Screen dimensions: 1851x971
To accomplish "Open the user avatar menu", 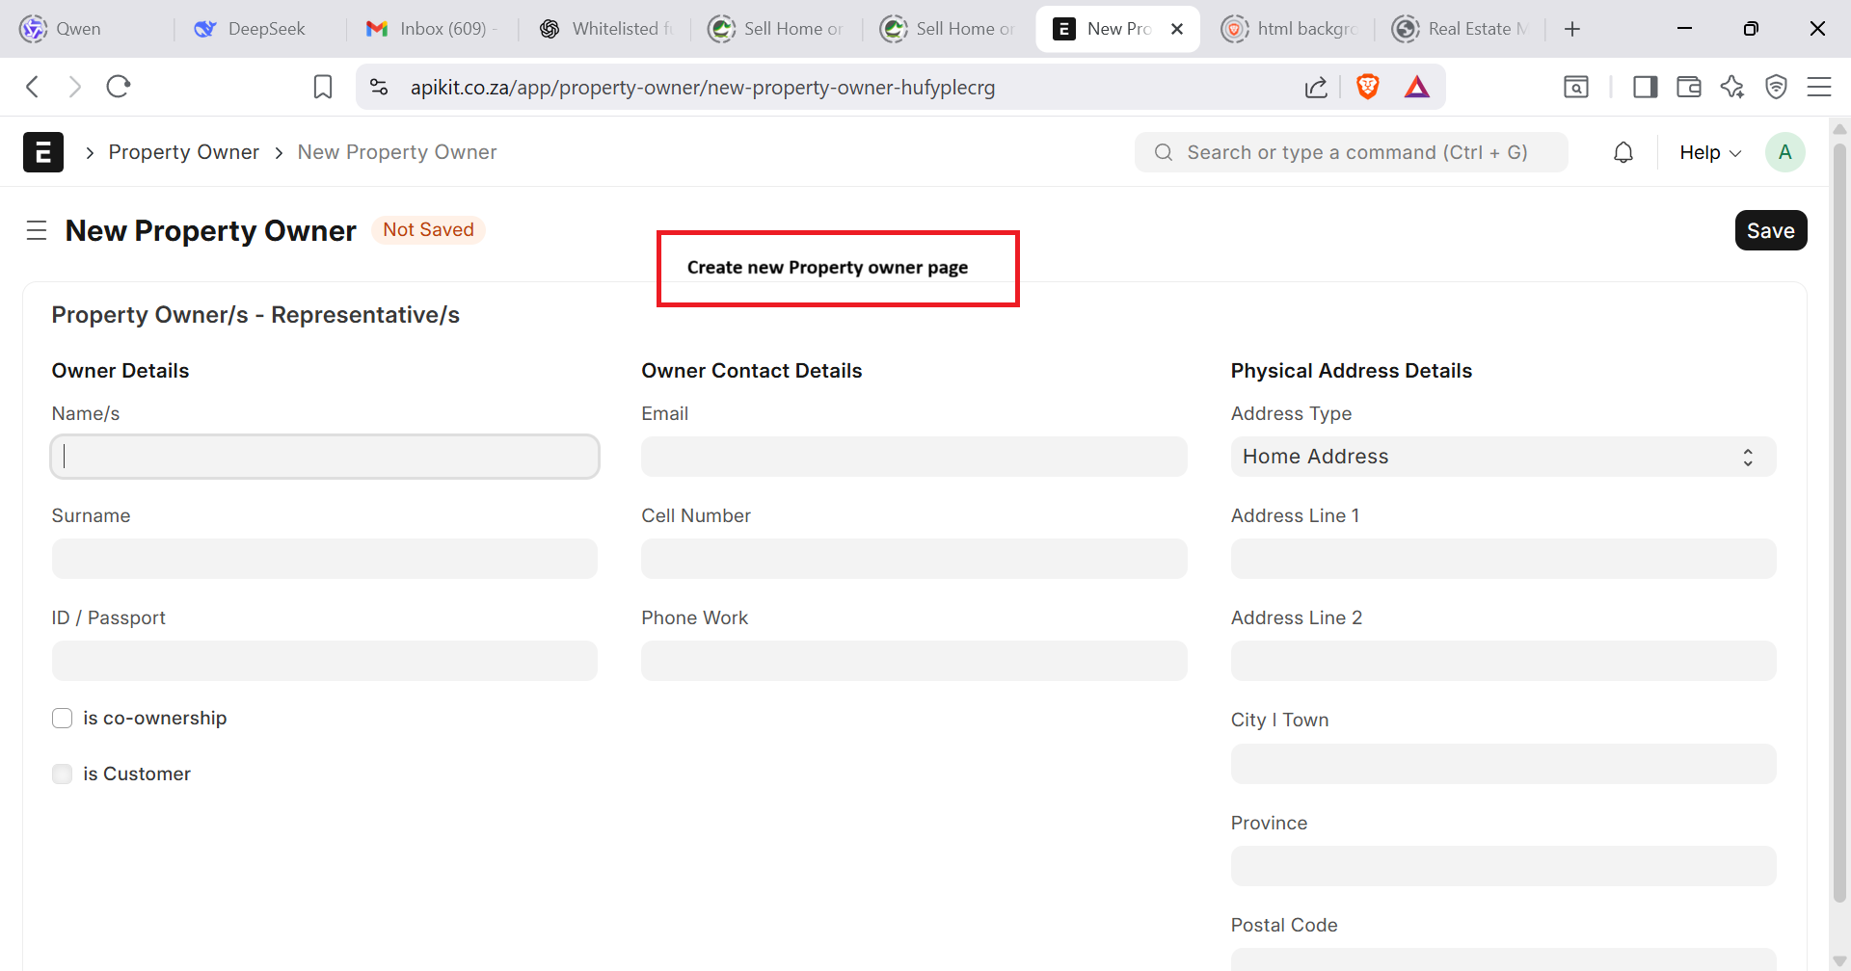I will [1784, 152].
